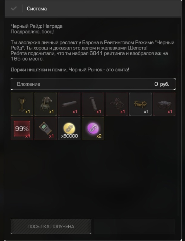Select the vertical foregrip attachment item

[93, 104]
